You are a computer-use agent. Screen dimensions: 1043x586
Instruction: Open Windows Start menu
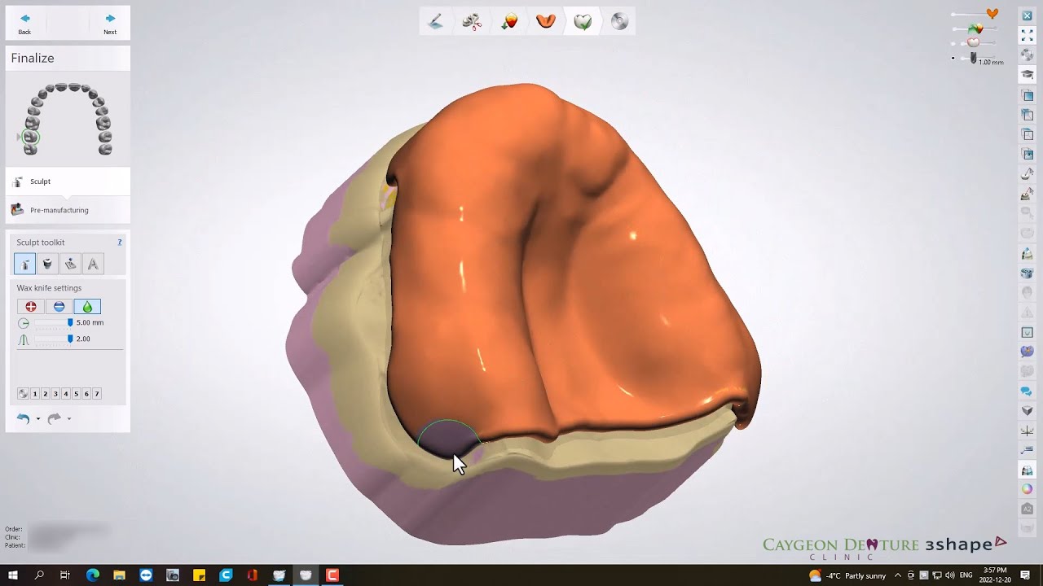coord(12,575)
